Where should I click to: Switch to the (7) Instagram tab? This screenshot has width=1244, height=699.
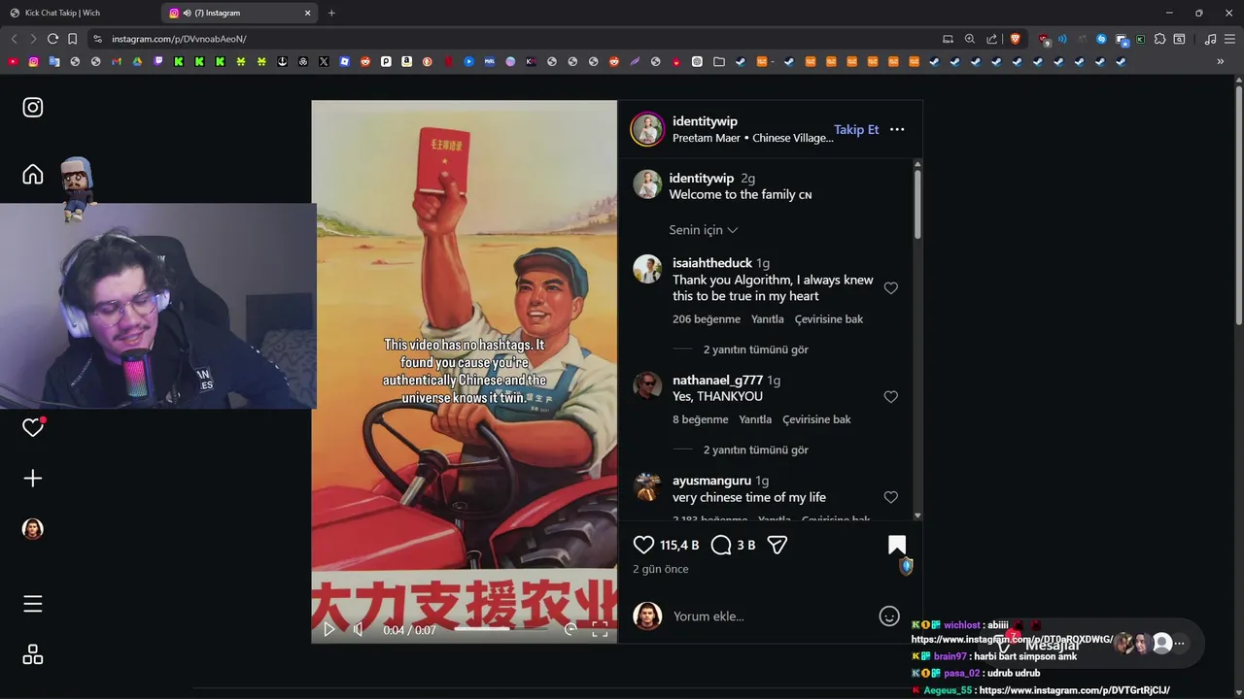point(240,13)
